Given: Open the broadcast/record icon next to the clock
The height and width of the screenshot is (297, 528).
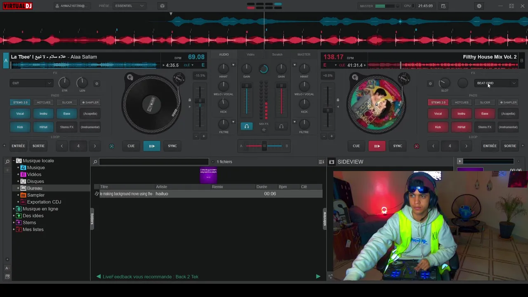Looking at the screenshot, I should tap(443, 6).
